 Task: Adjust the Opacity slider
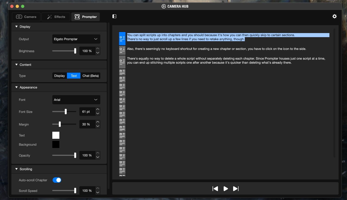[x=64, y=155]
